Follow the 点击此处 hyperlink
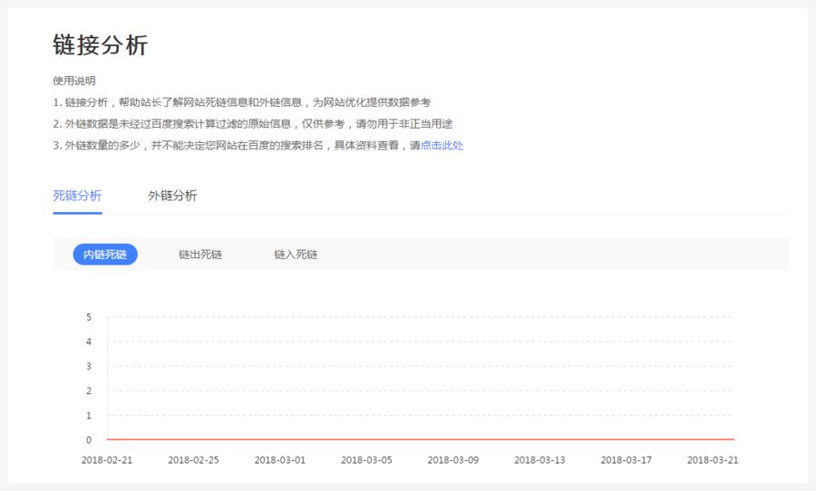Viewport: 816px width, 491px height. click(x=442, y=145)
